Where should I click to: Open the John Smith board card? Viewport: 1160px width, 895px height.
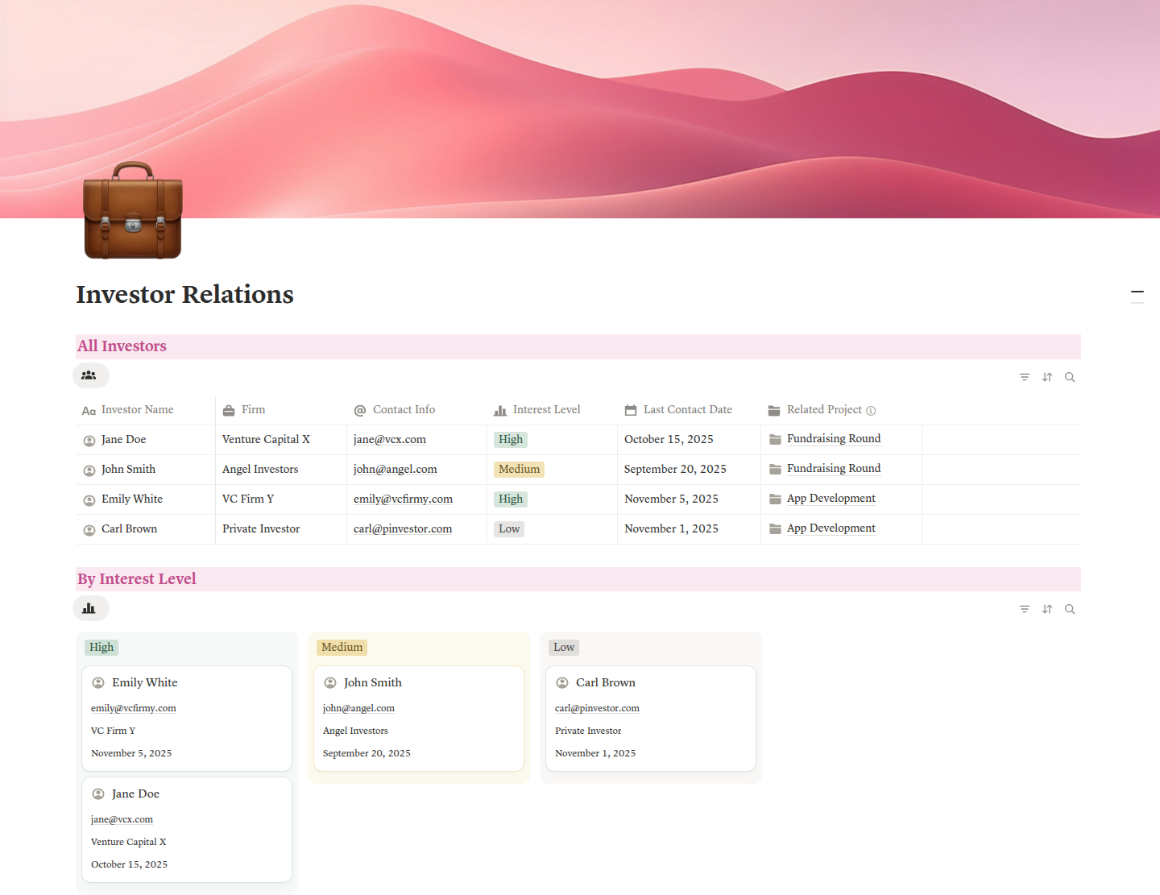point(419,719)
